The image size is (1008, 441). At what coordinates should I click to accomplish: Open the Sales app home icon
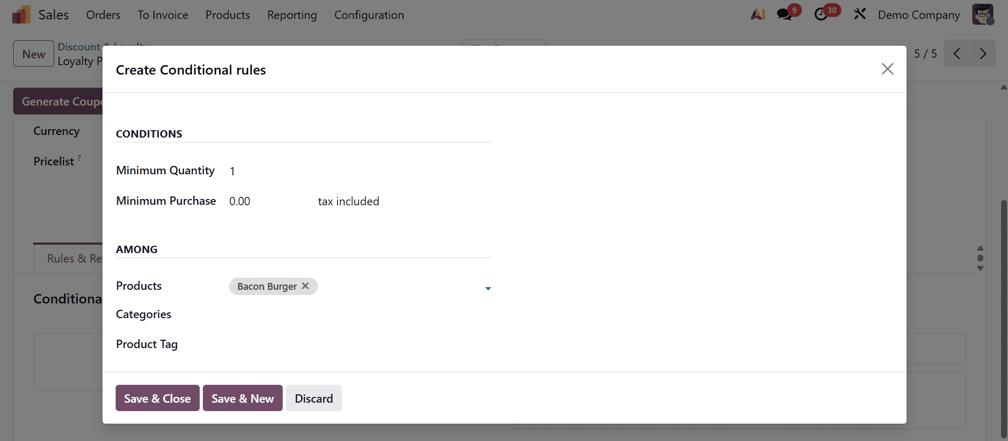tap(21, 15)
